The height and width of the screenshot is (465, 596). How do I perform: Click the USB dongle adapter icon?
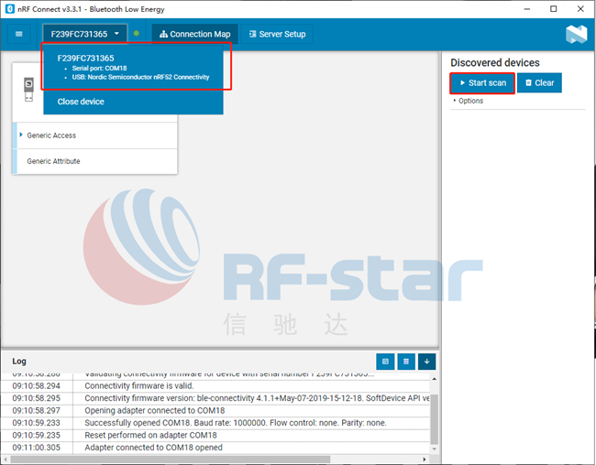click(x=28, y=89)
